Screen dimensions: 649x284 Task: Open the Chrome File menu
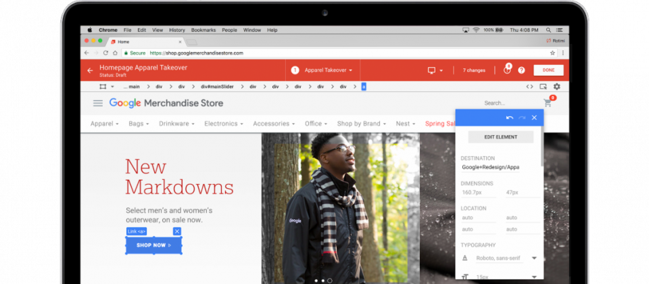128,30
